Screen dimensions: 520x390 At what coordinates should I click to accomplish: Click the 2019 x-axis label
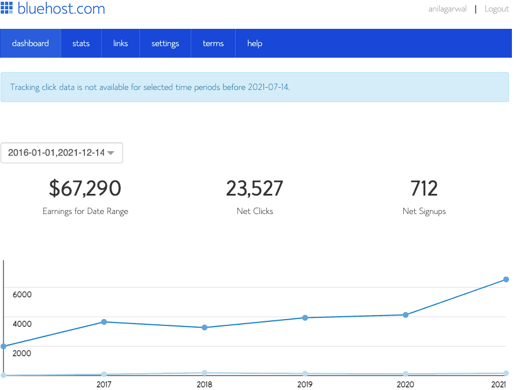(x=304, y=384)
